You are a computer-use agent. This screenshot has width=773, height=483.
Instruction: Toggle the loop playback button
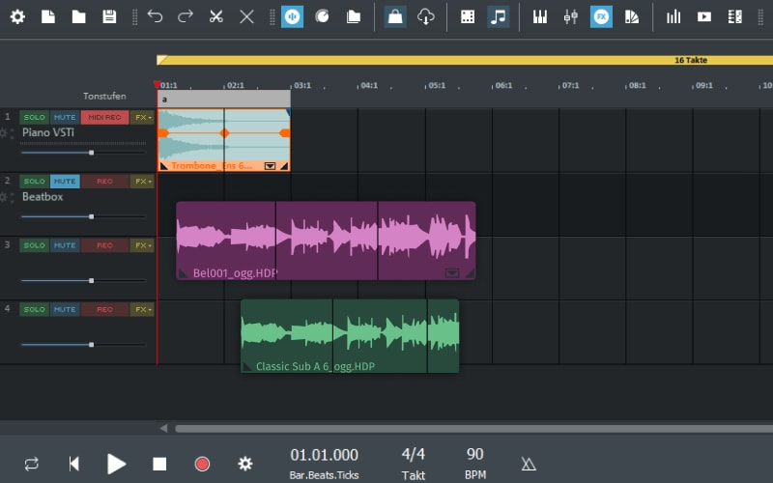pyautogui.click(x=32, y=464)
